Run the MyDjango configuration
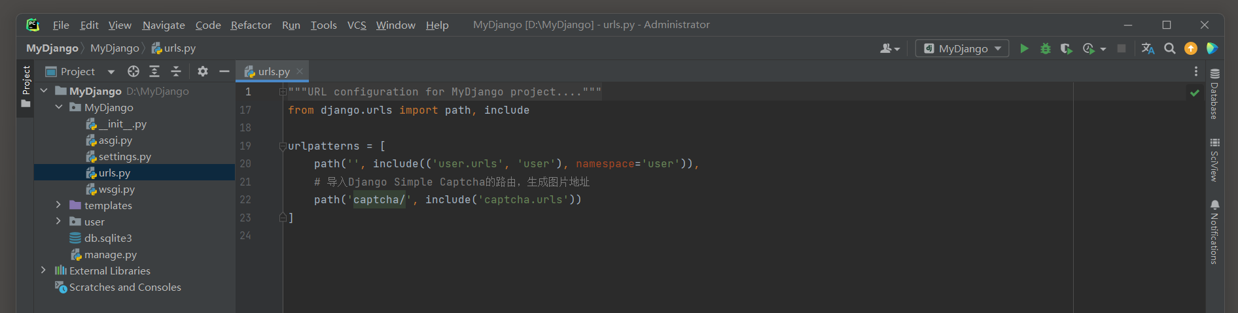1238x313 pixels. [x=1024, y=48]
